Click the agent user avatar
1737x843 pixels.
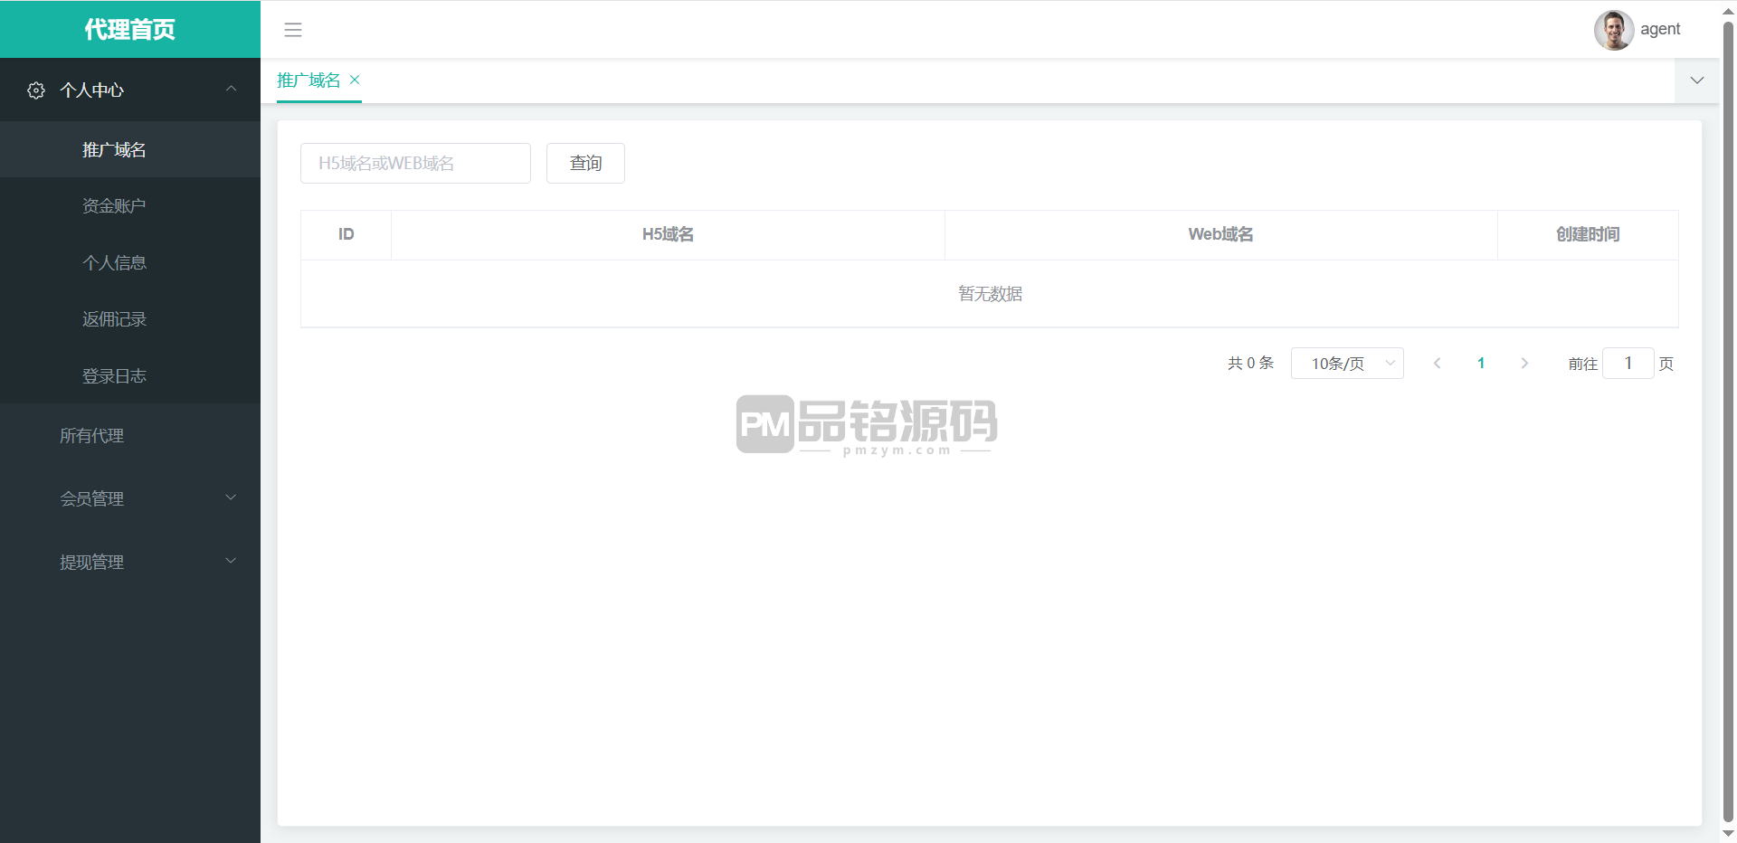pos(1613,30)
